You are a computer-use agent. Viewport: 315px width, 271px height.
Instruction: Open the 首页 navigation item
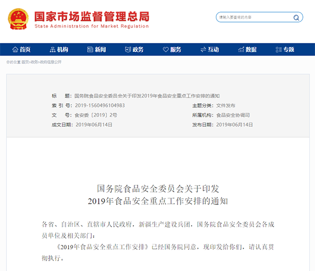click(x=25, y=49)
